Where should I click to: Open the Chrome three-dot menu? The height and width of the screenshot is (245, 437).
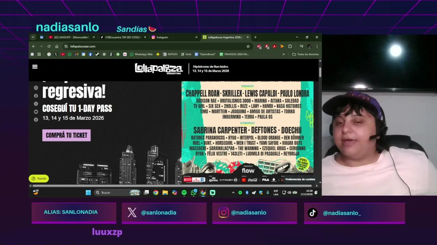(317, 46)
